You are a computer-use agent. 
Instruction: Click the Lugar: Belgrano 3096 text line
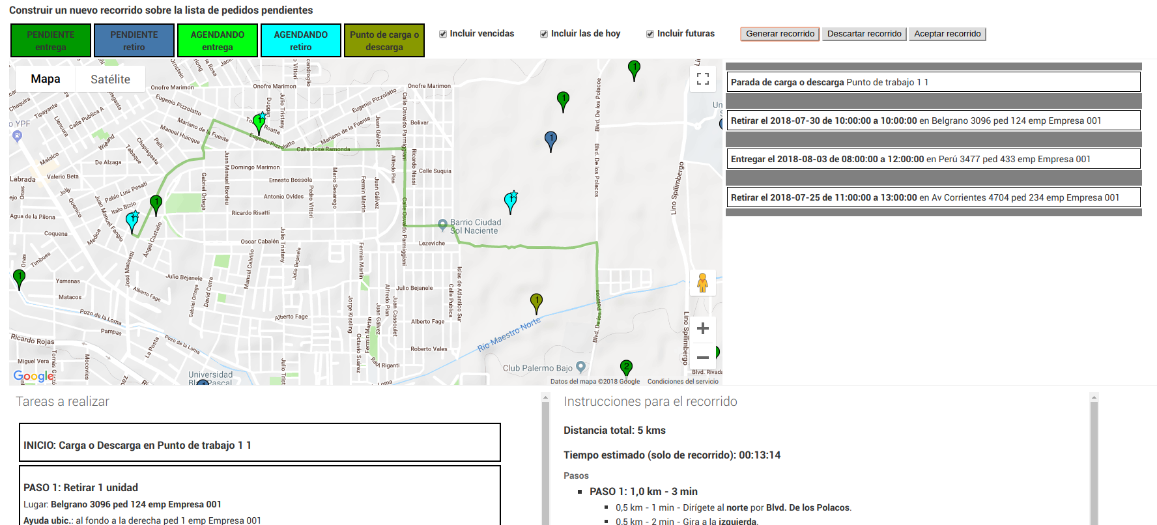[x=122, y=504]
